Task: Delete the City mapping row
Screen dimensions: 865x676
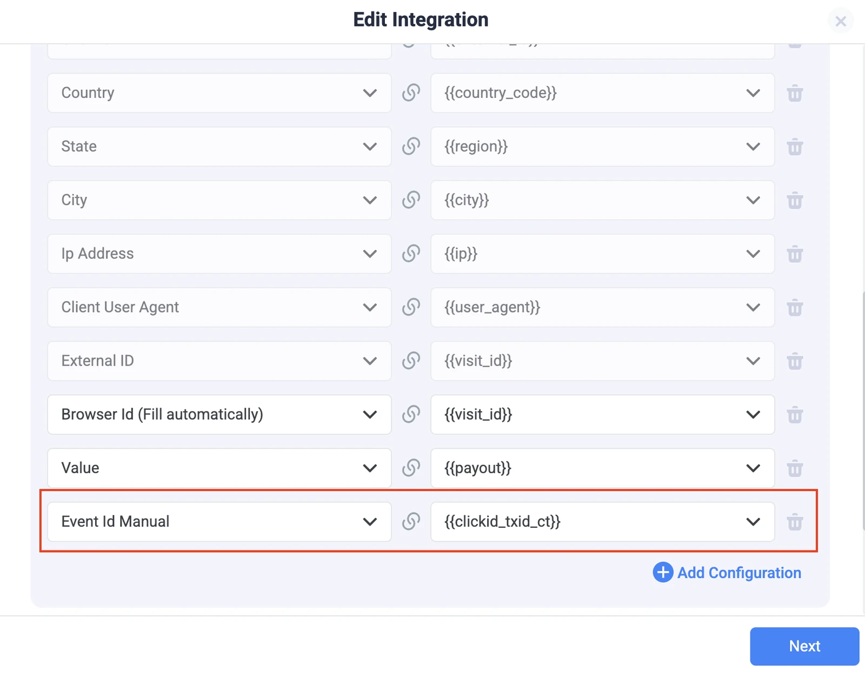Action: click(795, 200)
